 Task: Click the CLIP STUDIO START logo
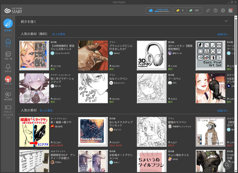point(13,10)
